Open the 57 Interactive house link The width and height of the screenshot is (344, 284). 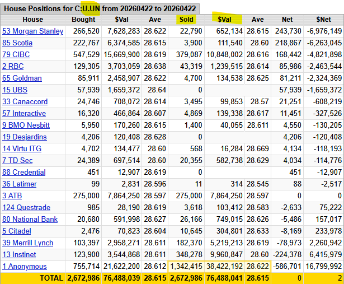[24, 114]
